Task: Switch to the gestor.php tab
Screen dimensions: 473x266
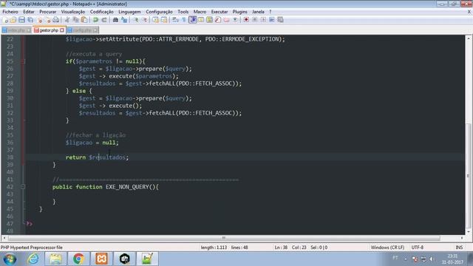Action: [49, 30]
